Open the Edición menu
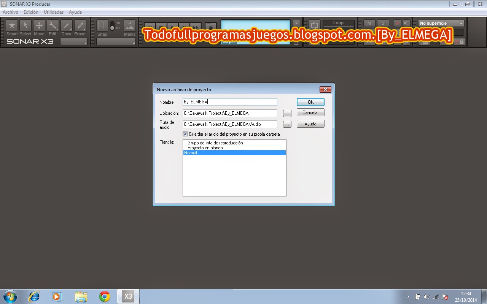Screen dimensions: 487x304 31,12
